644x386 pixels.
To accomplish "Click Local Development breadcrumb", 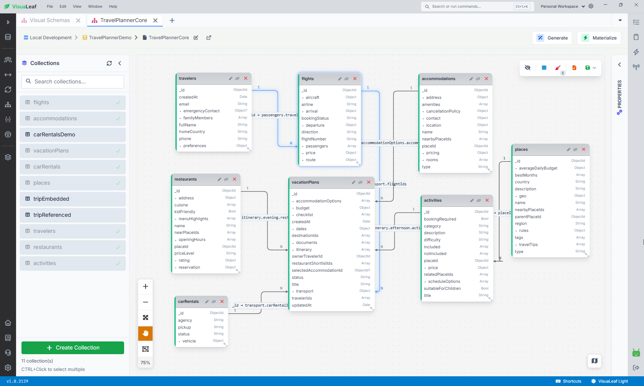I will 48,38.
